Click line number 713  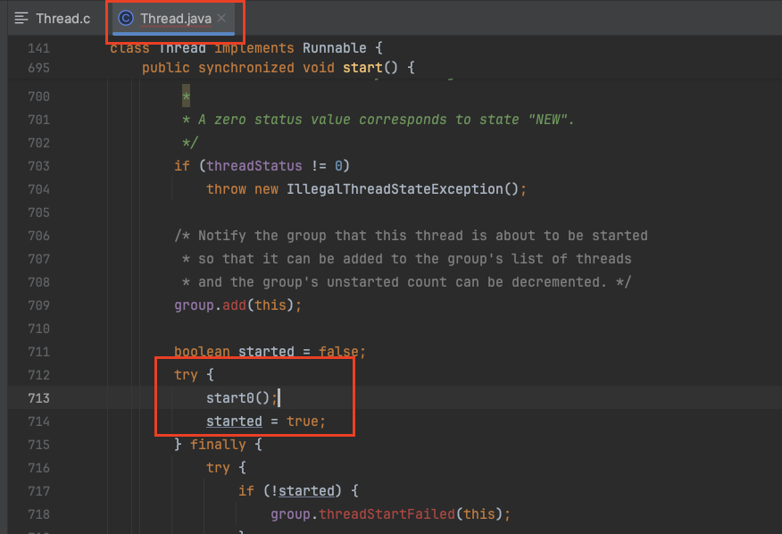[37, 398]
